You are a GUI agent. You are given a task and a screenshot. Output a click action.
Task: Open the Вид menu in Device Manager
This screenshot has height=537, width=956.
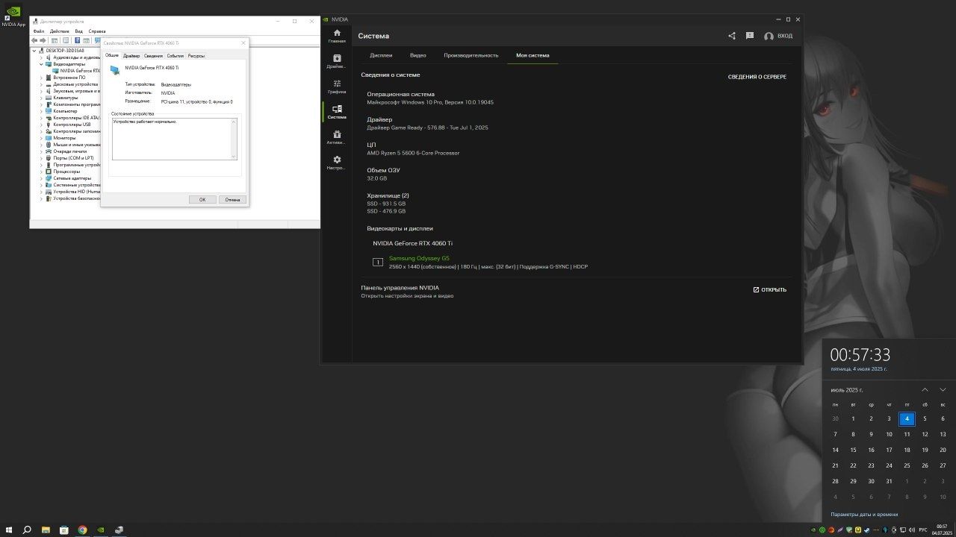[x=79, y=31]
